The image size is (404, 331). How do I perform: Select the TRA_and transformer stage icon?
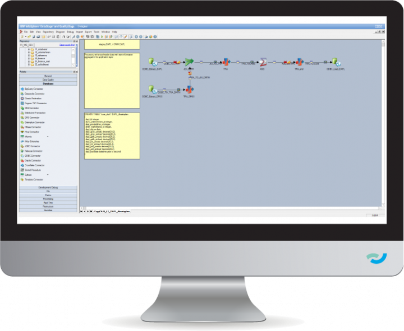[299, 62]
